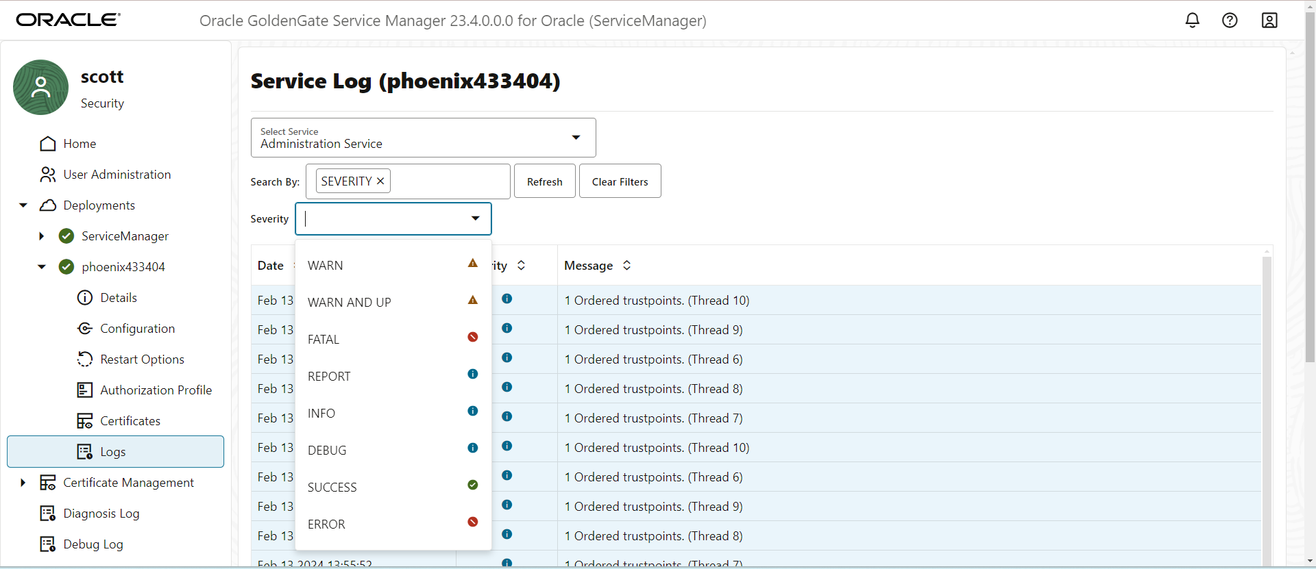Viewport: 1316px width, 569px height.
Task: Sort by the Message column
Action: click(626, 265)
